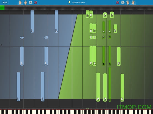Select the tallest dark green R note at the bottom
Image resolution: width=153 pixels, height=114 pixels.
coord(110,84)
